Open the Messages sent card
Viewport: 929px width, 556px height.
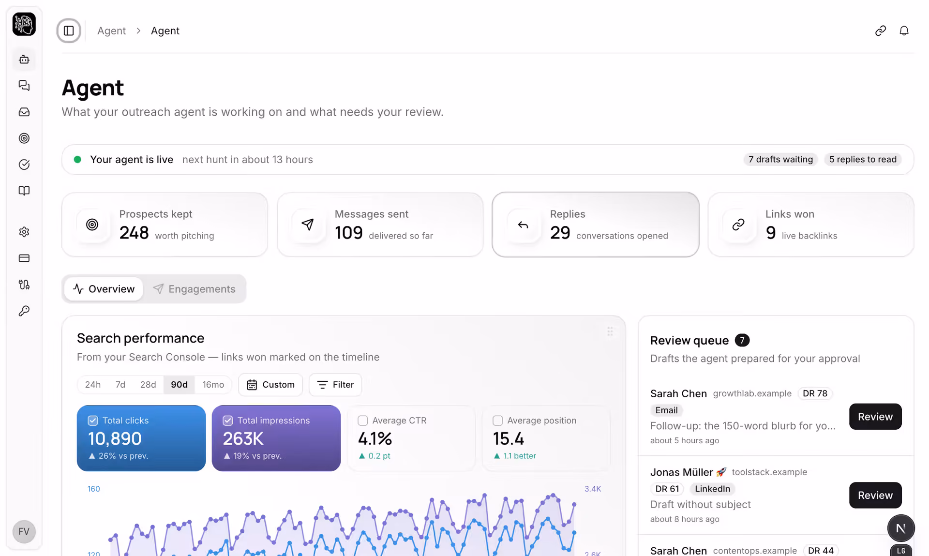coord(380,225)
